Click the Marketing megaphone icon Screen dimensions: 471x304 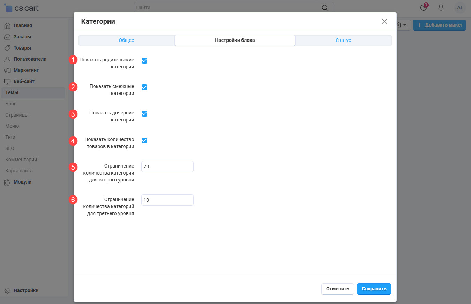point(7,70)
